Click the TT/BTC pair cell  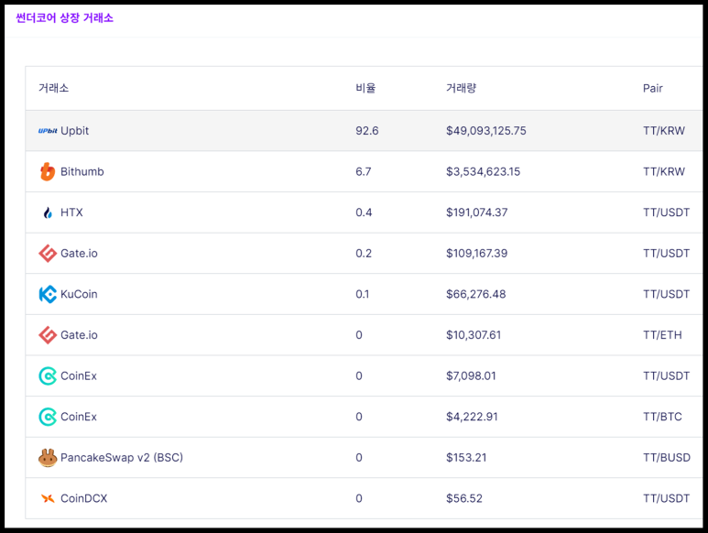[662, 417]
